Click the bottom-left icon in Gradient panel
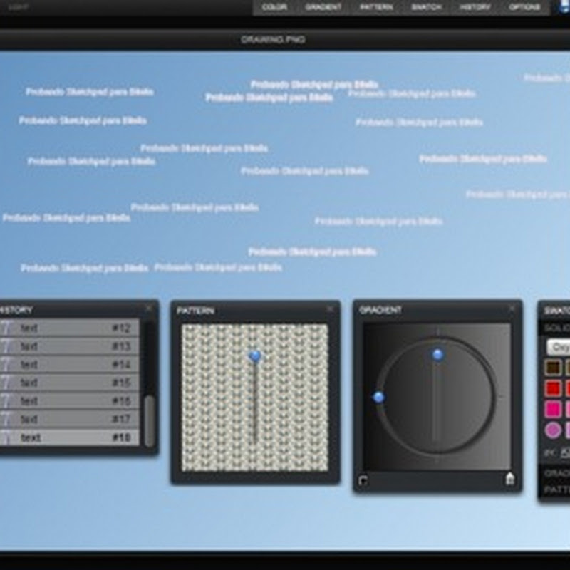570x570 pixels. pos(363,480)
